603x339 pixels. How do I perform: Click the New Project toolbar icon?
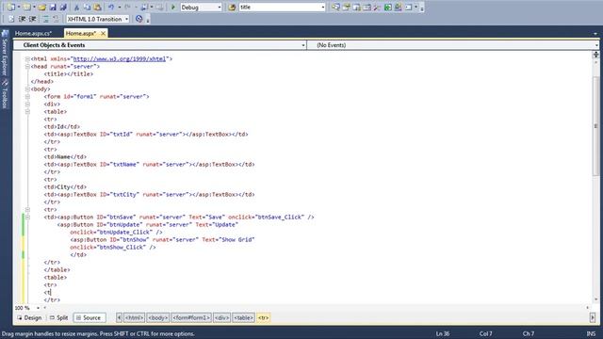11,8
